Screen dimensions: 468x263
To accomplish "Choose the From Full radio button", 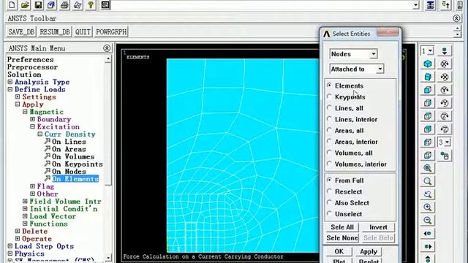I will (329, 180).
